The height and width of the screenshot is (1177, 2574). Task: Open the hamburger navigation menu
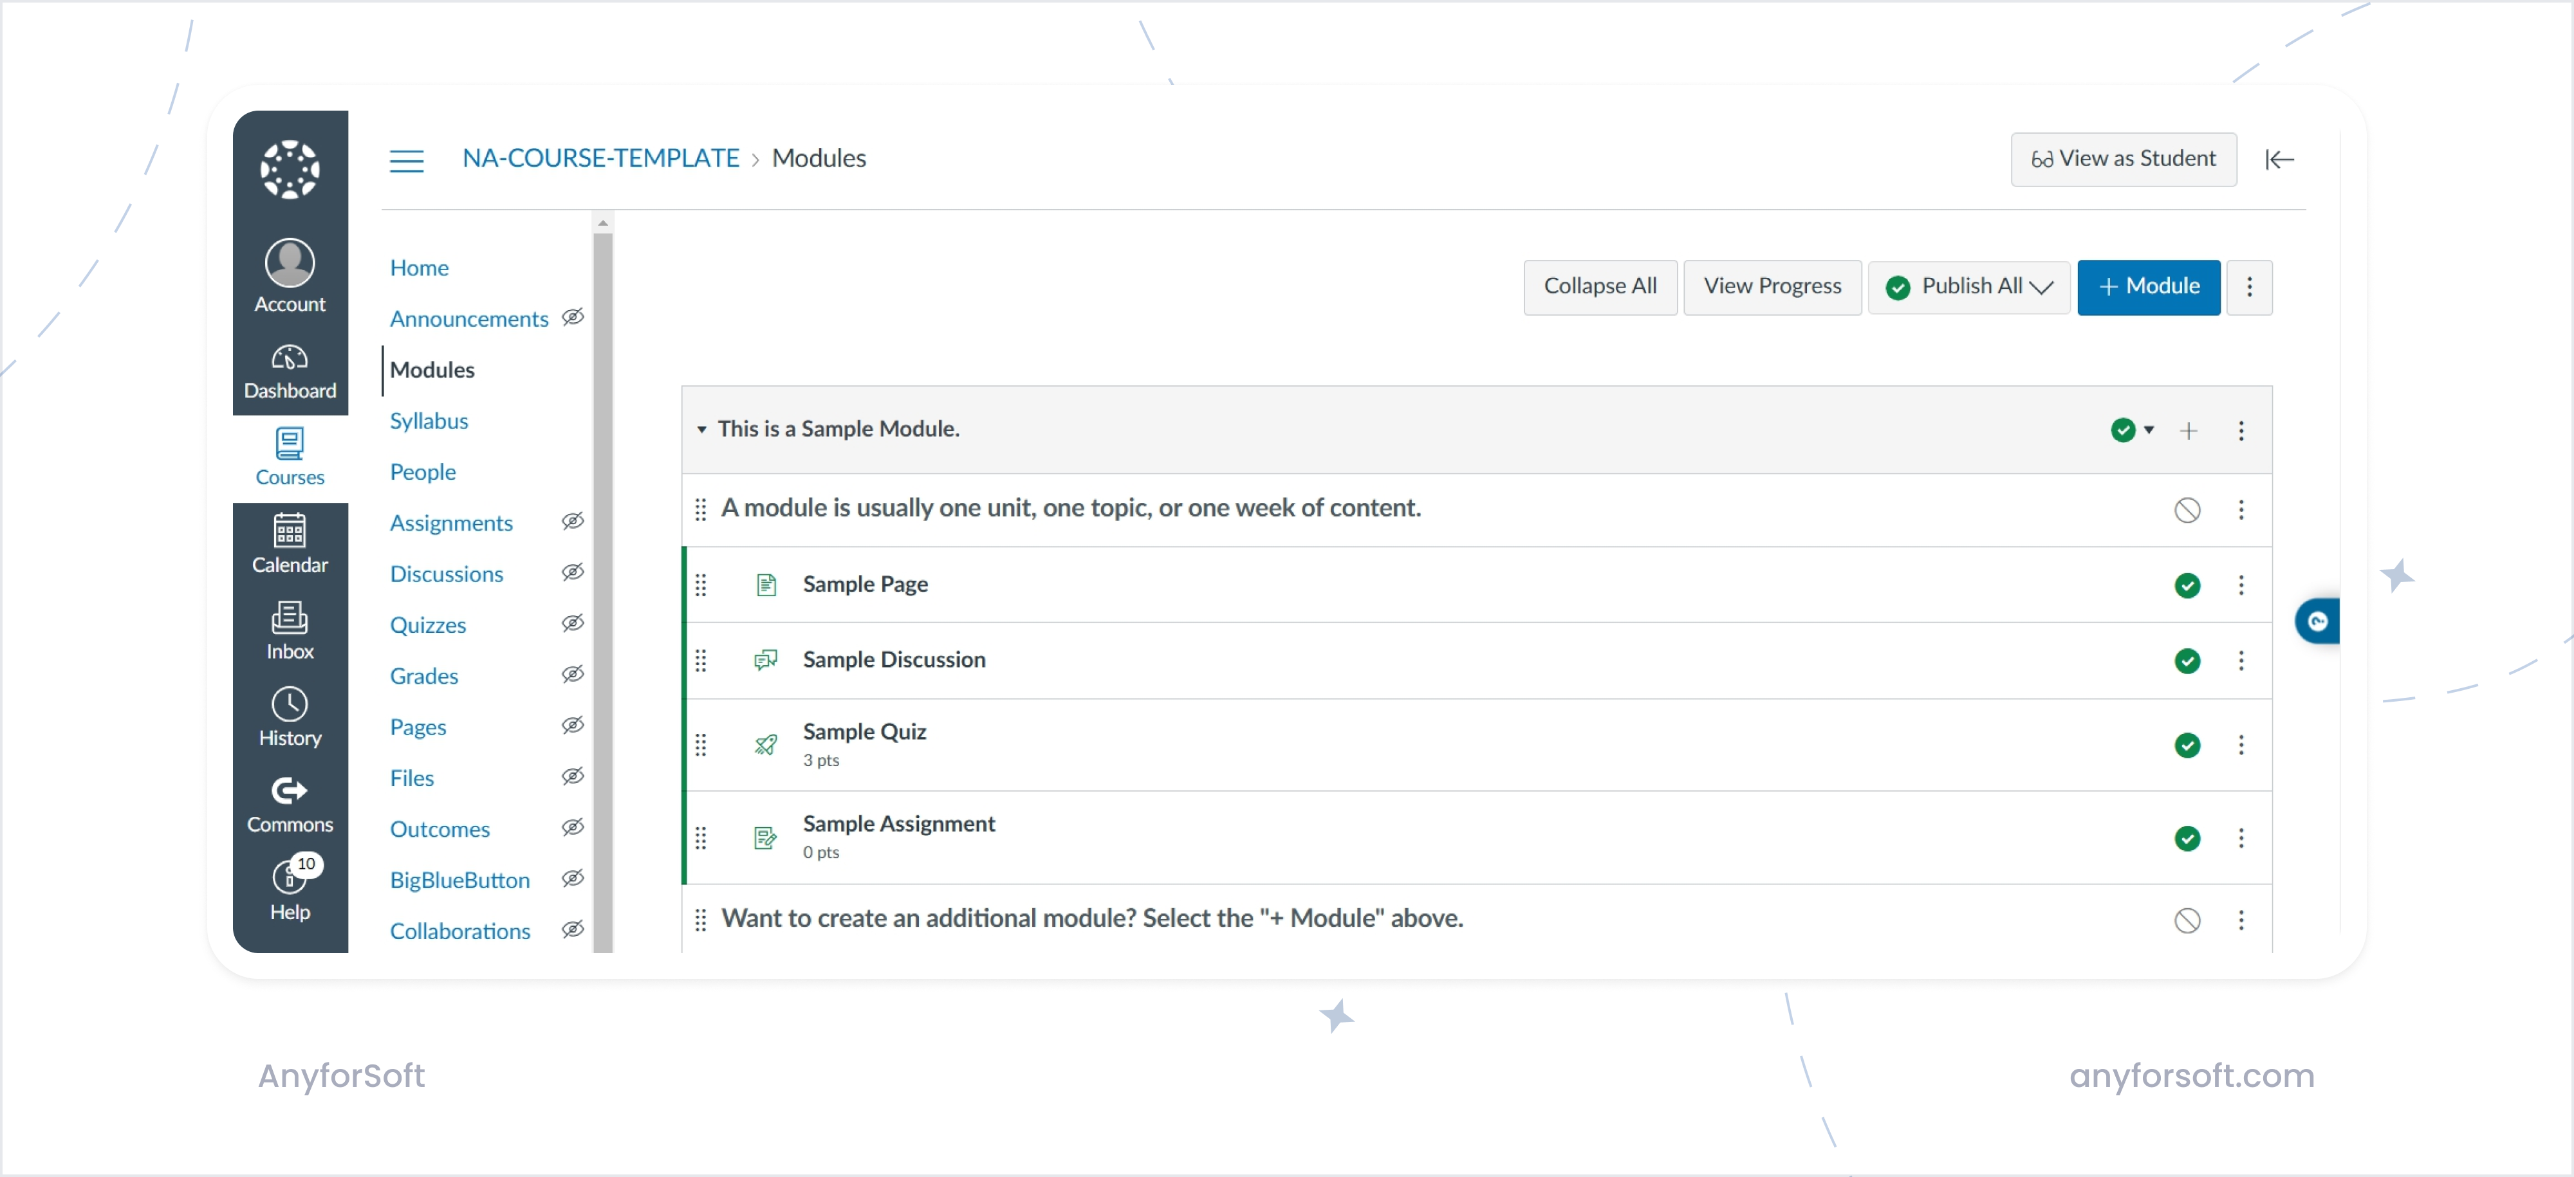click(x=407, y=160)
